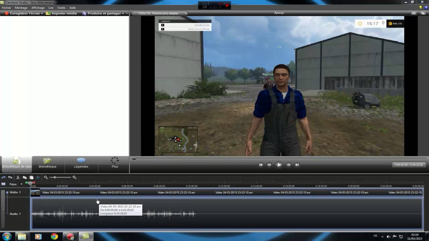
Task: Click the grey playhead on the timeline
Action: pyautogui.click(x=30, y=183)
